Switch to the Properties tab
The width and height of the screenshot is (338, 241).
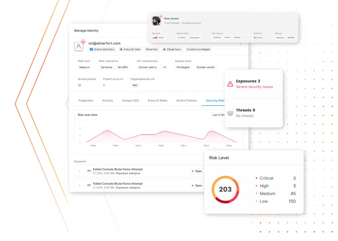click(x=86, y=100)
